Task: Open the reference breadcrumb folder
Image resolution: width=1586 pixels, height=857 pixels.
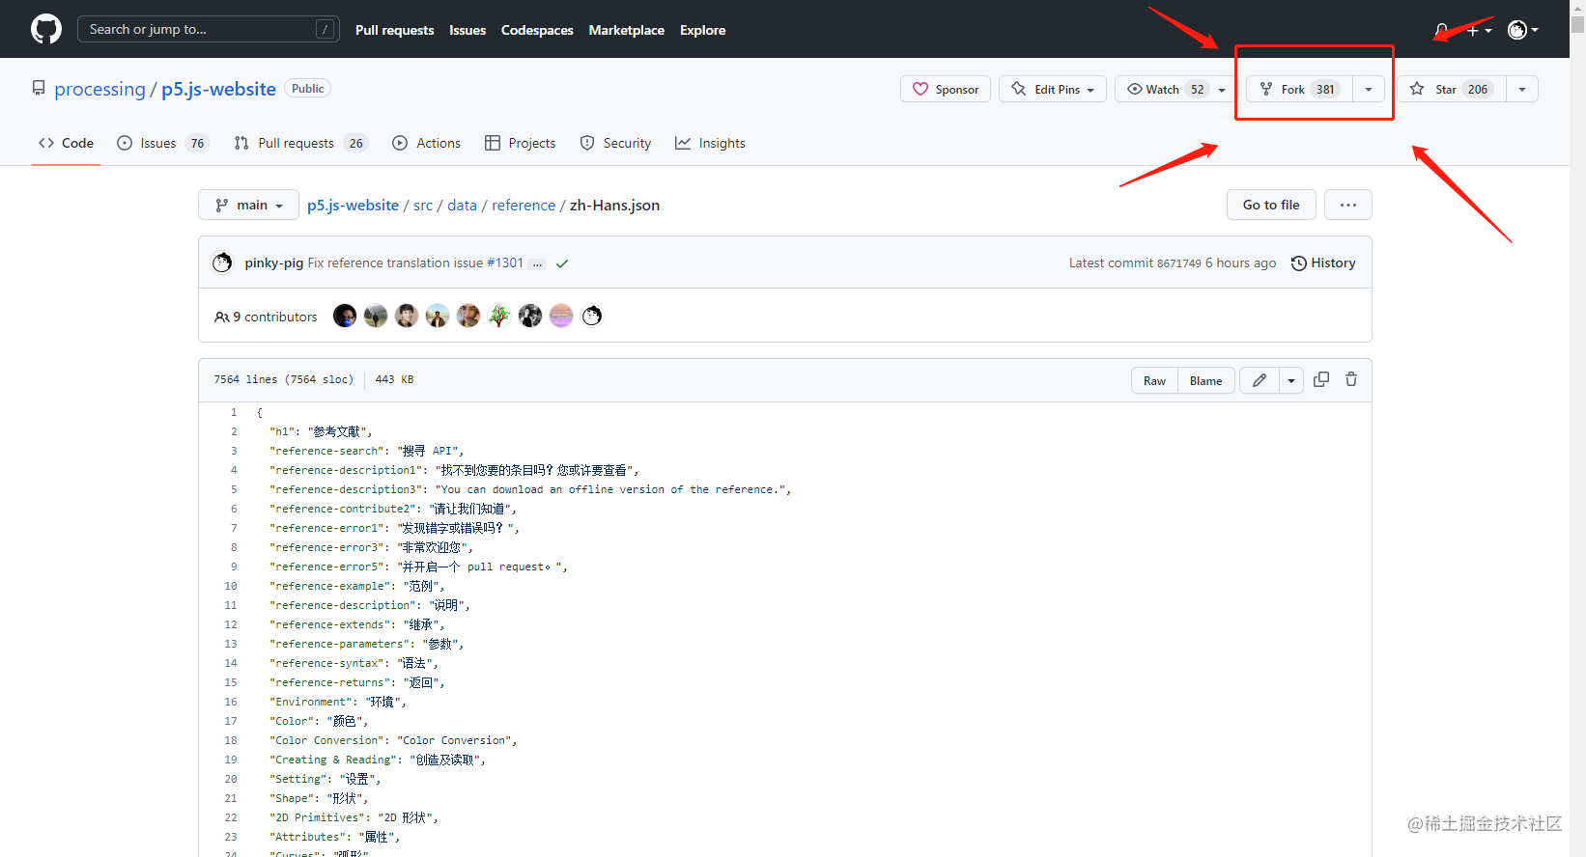Action: tap(524, 205)
